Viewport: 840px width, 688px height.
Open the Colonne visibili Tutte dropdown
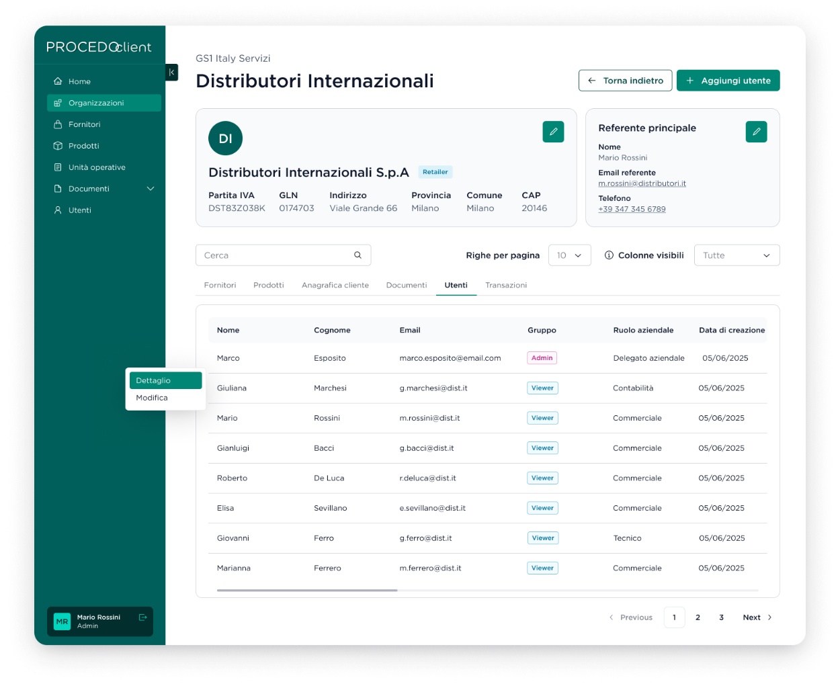[737, 255]
